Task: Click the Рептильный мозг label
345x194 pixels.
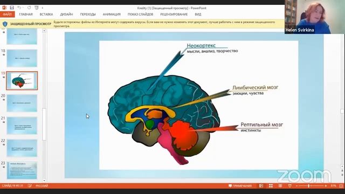Action: pos(262,124)
